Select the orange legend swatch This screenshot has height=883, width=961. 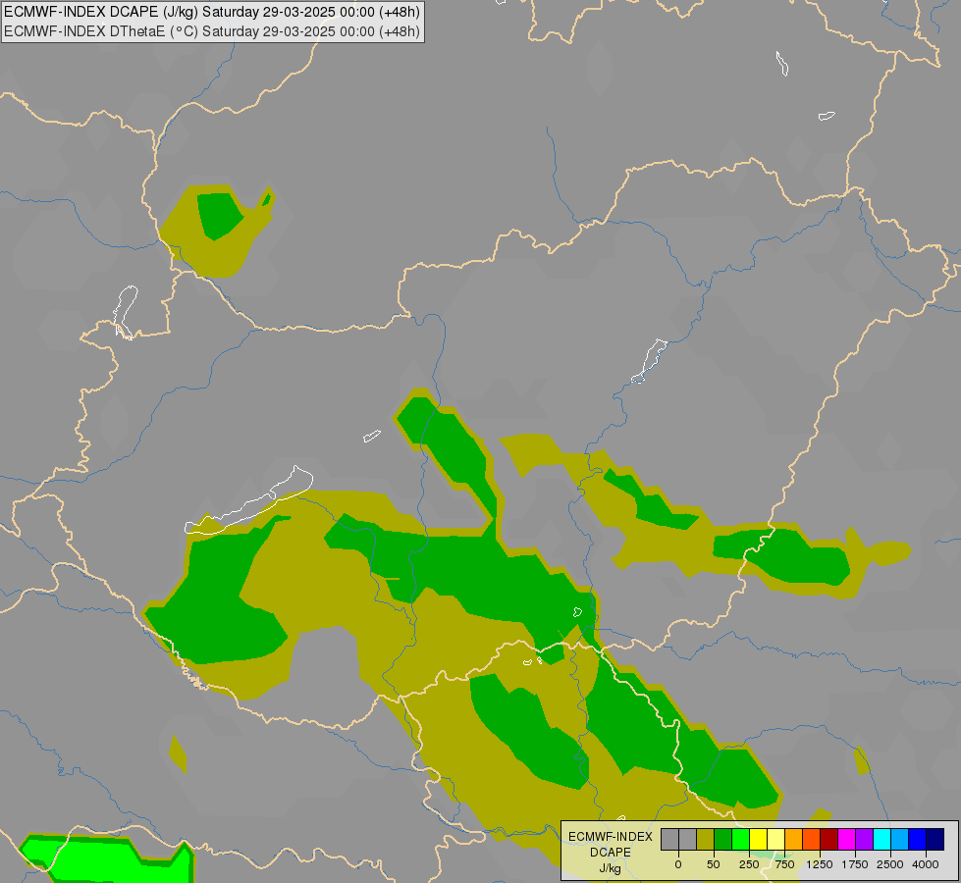point(794,839)
